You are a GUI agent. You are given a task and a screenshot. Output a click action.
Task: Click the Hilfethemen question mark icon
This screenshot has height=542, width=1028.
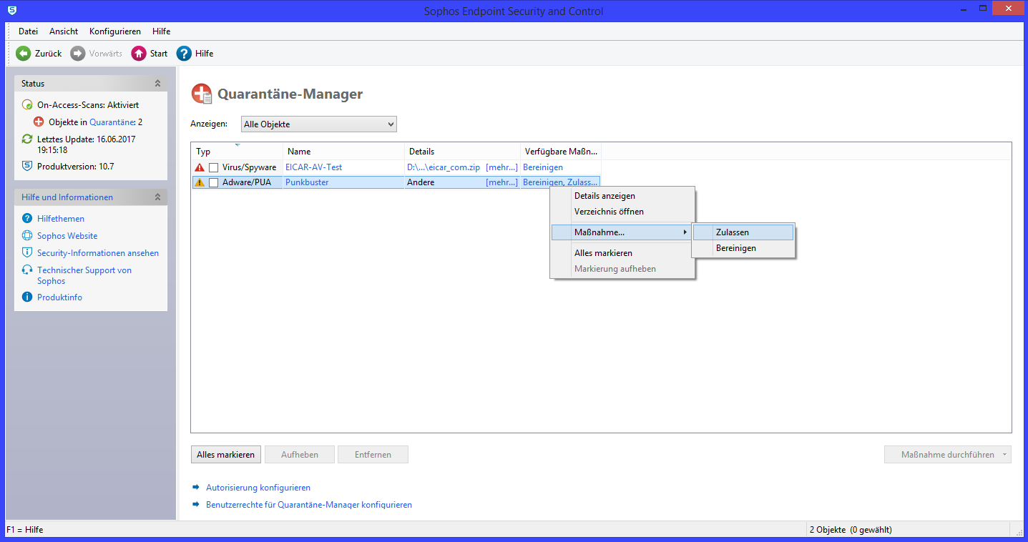pyautogui.click(x=27, y=219)
